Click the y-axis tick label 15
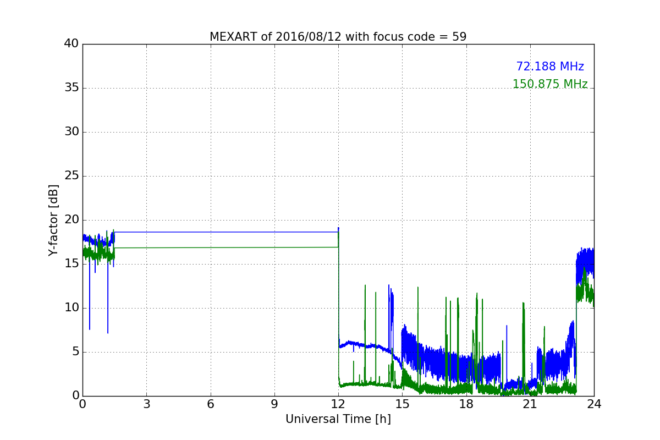660x440 pixels. (71, 264)
